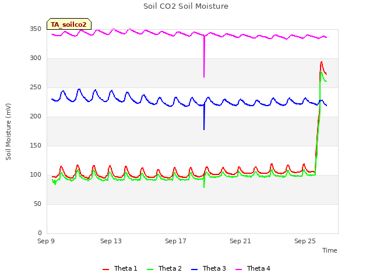Click the chart title Soil CO2 Soil Moisture
Viewport: 373px width, 280px height.
click(x=186, y=6)
